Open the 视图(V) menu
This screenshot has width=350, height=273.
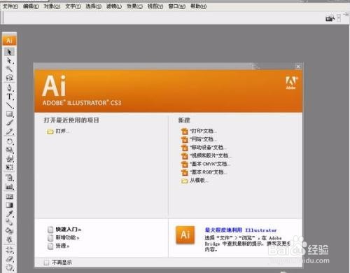155,6
